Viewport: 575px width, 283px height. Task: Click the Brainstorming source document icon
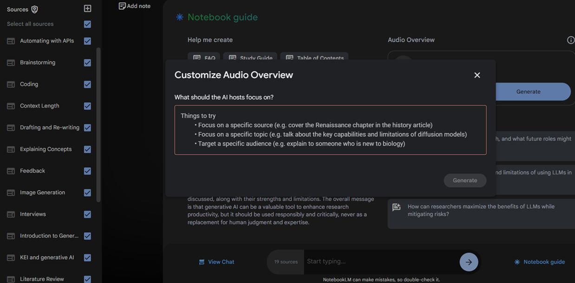pyautogui.click(x=11, y=63)
